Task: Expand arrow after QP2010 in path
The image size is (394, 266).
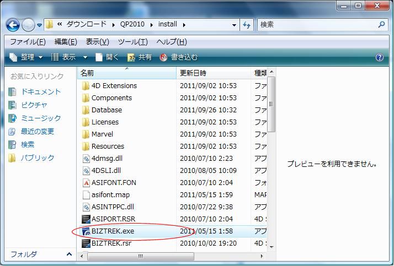Action: (x=152, y=25)
